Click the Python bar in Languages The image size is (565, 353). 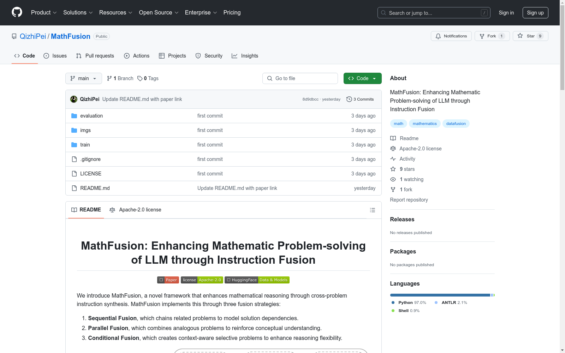point(440,295)
